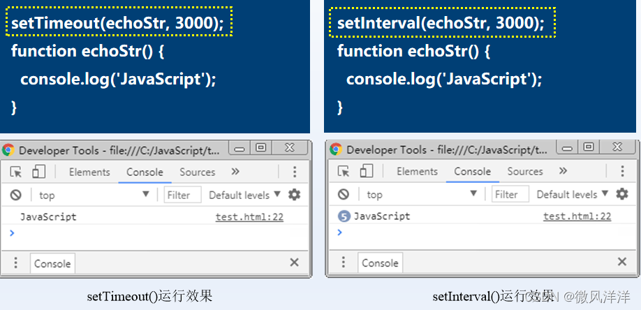Switch to Console tab in right DevTools
Screen dimensions: 641x310
tap(473, 171)
